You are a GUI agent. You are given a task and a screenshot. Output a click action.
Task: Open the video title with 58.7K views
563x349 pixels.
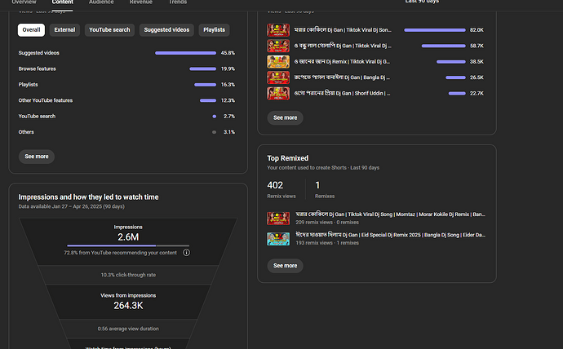[x=343, y=46]
